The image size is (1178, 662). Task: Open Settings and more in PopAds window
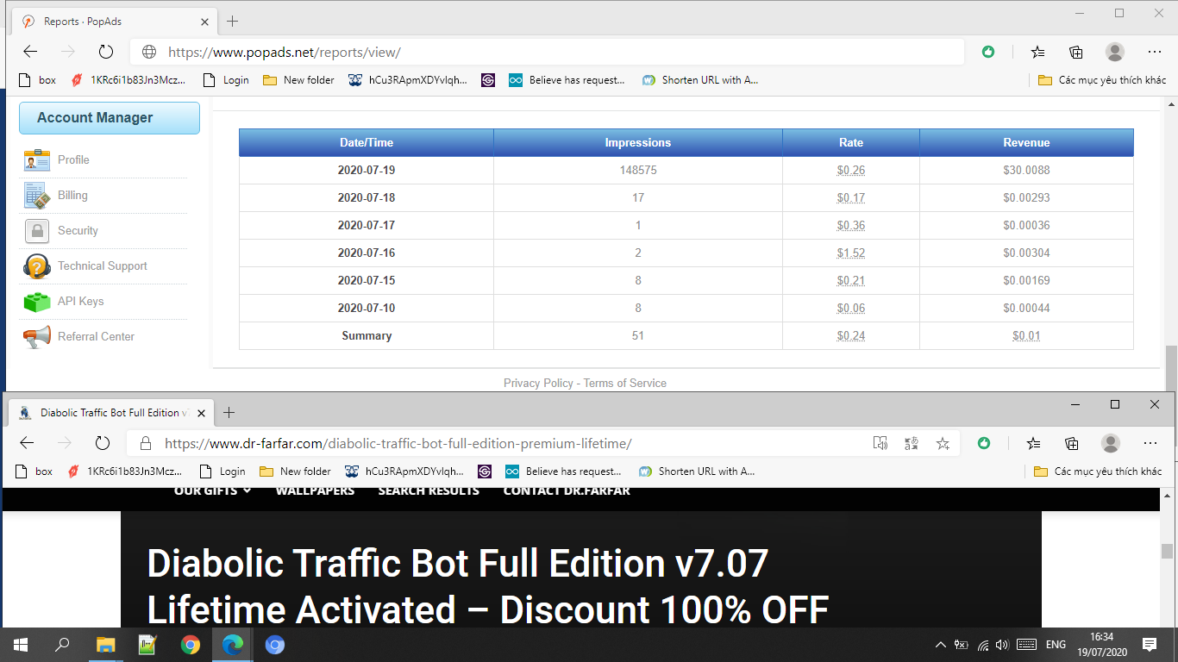pos(1155,52)
